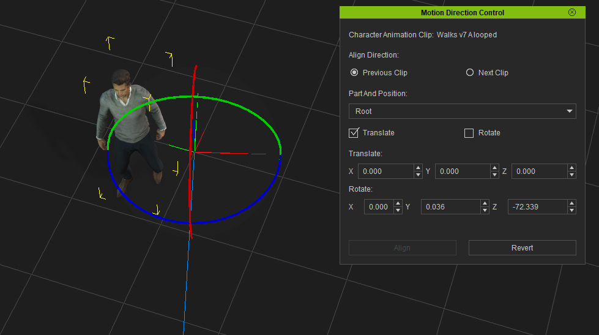The height and width of the screenshot is (335, 599).
Task: Open the Part And Position Root dropdown
Action: [462, 111]
